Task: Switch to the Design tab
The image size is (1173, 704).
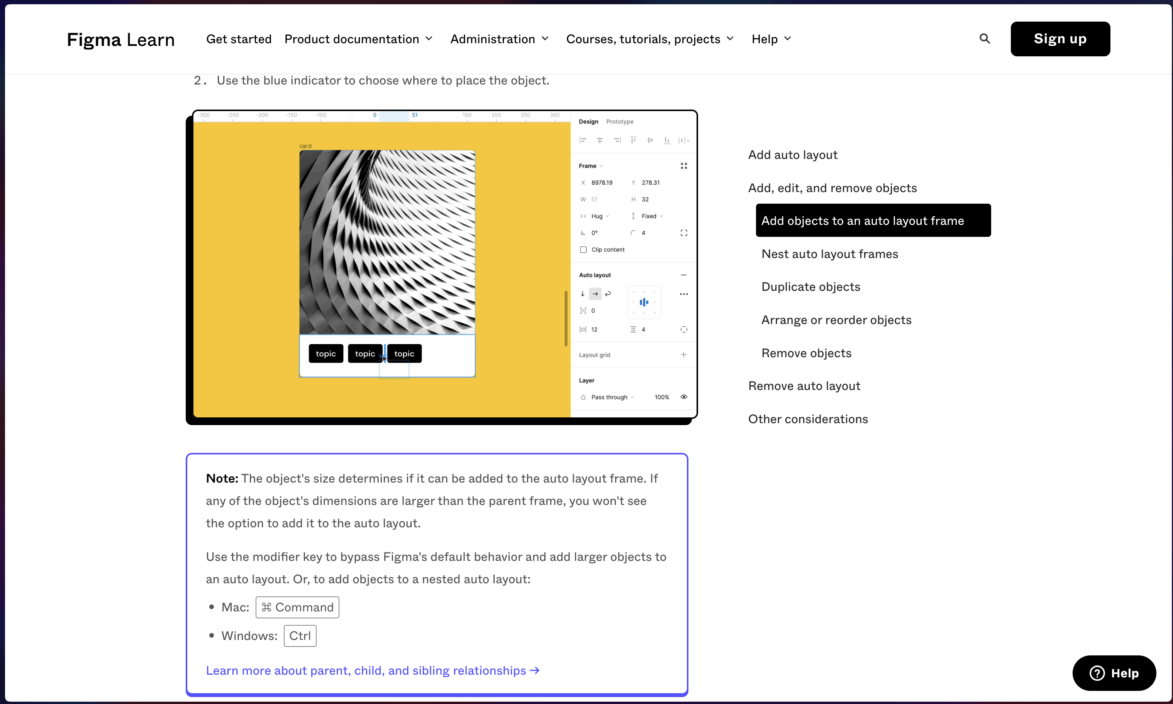Action: pyautogui.click(x=588, y=122)
